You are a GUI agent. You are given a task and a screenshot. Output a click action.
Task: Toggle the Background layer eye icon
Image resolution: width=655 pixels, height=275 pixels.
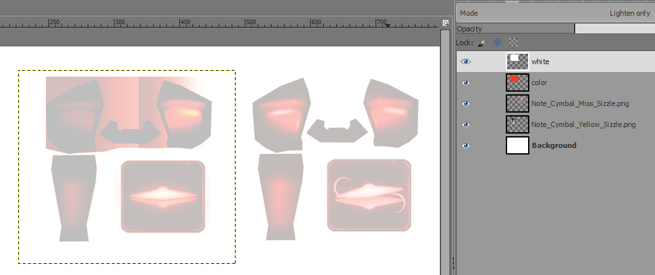click(465, 145)
